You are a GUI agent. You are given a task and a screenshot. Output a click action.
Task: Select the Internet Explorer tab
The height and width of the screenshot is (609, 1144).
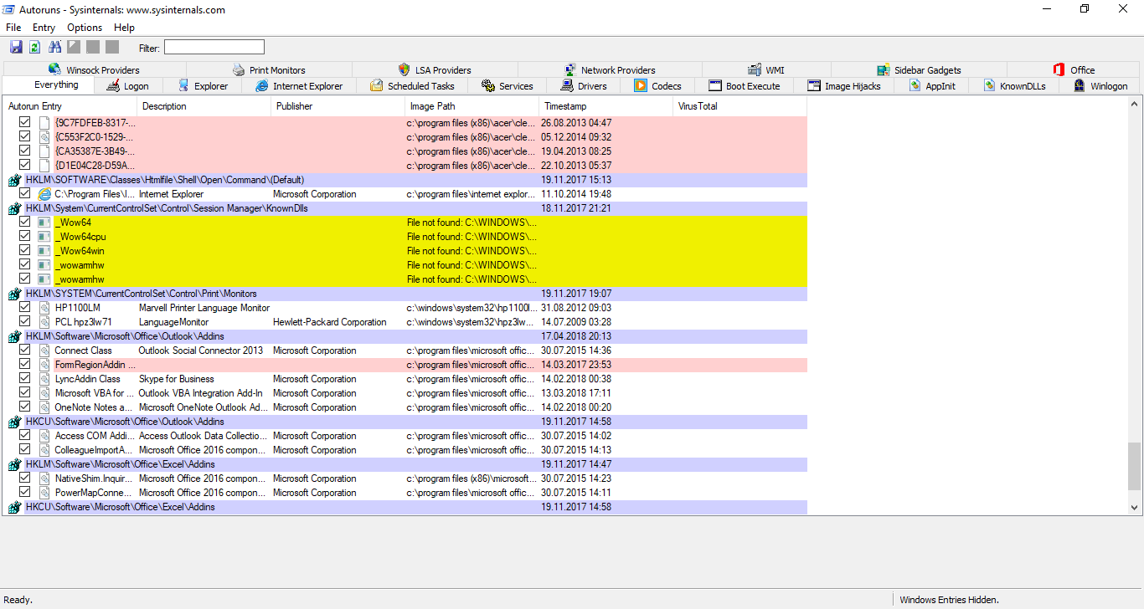coord(299,86)
